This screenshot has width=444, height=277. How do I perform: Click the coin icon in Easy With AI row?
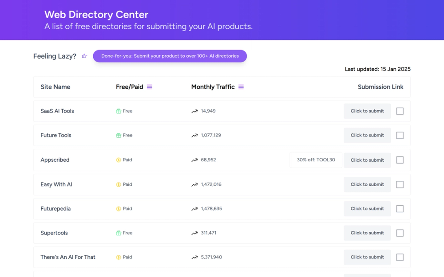[119, 184]
